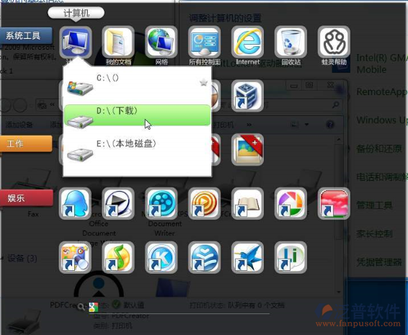
Task: Launch the QQ penguin-head shortcut icon
Action: pos(75,204)
